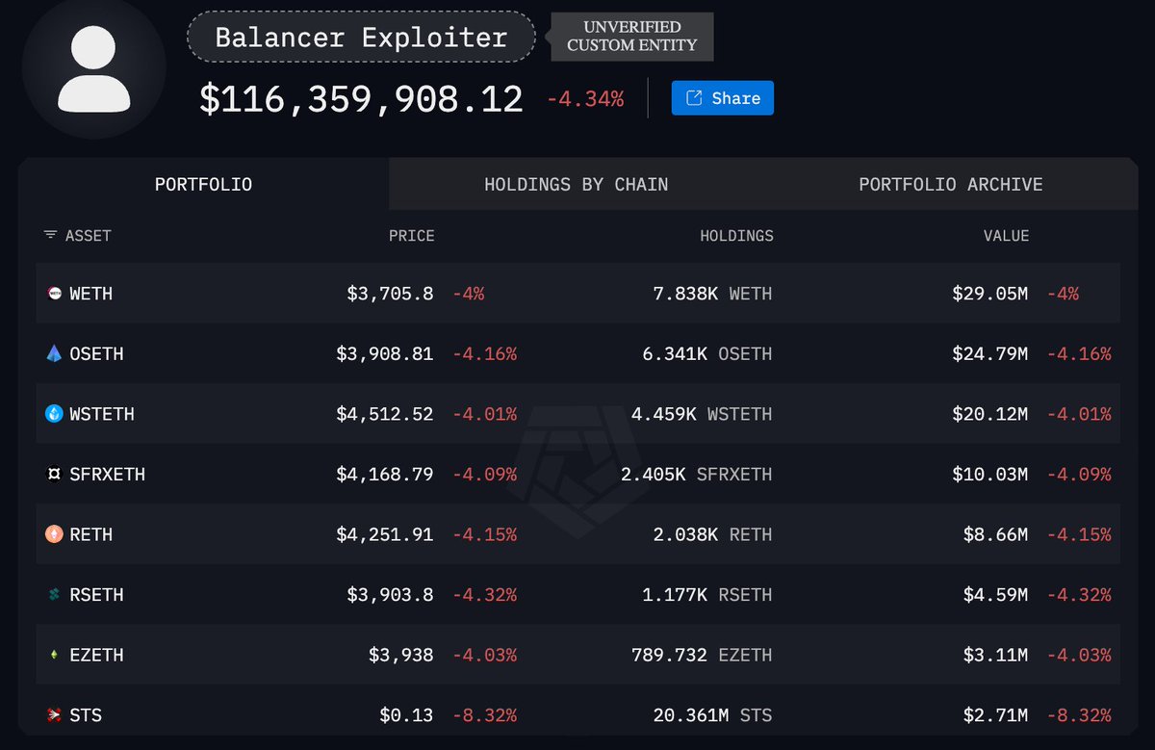Sort by the VALUE column header

[x=1006, y=236]
